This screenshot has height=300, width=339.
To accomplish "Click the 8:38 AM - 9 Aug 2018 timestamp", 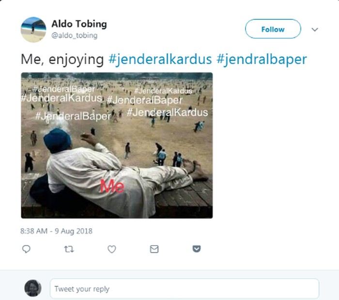I will (56, 231).
